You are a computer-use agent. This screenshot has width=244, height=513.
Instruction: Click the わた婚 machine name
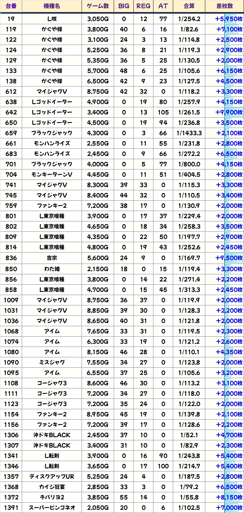click(52, 269)
